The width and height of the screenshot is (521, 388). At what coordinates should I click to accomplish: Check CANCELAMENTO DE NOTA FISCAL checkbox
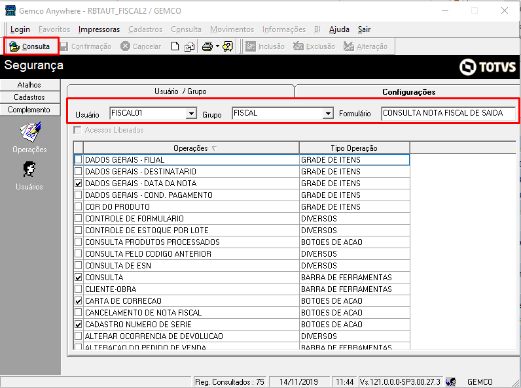pos(78,312)
